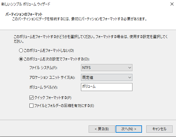Uncheck クイック フォーマットする checkbox

click(x=31, y=98)
